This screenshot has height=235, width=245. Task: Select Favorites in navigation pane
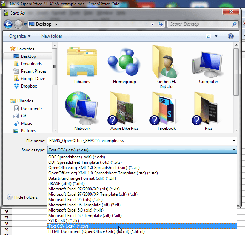click(22, 49)
